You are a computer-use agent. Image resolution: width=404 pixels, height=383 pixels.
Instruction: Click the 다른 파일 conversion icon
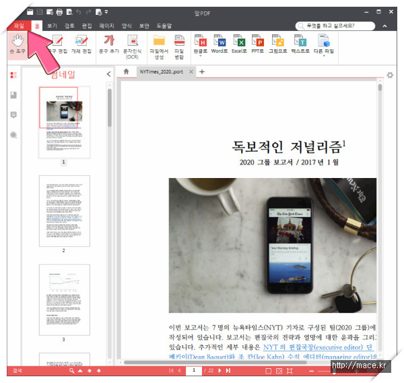324,44
